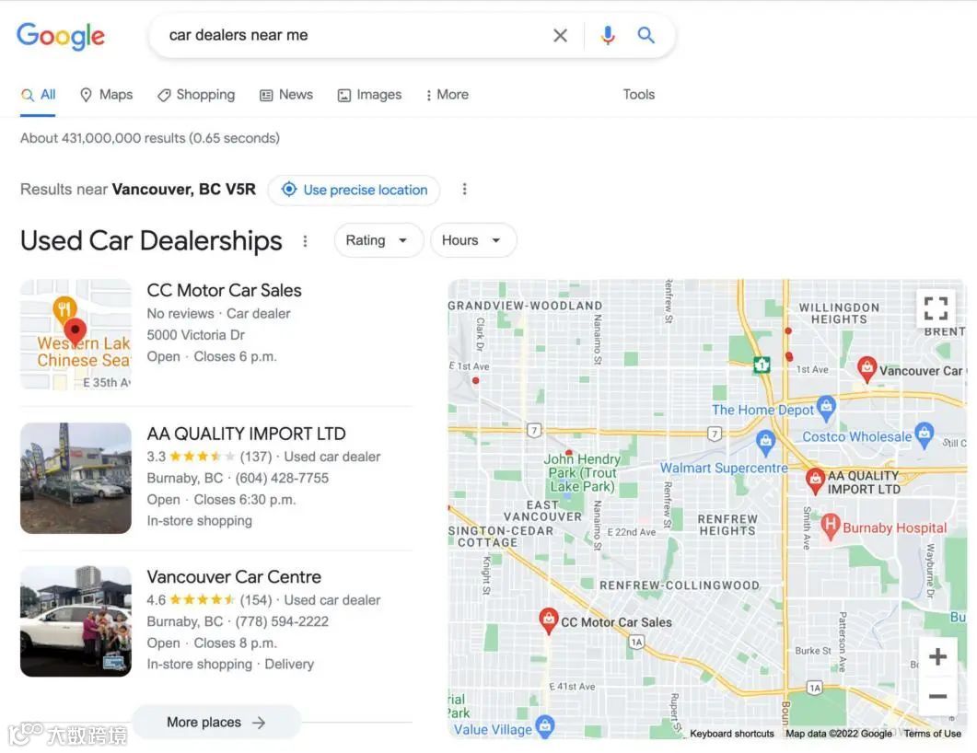The image size is (977, 753).
Task: Open CC Motor Car Sales listing
Action: click(x=225, y=290)
